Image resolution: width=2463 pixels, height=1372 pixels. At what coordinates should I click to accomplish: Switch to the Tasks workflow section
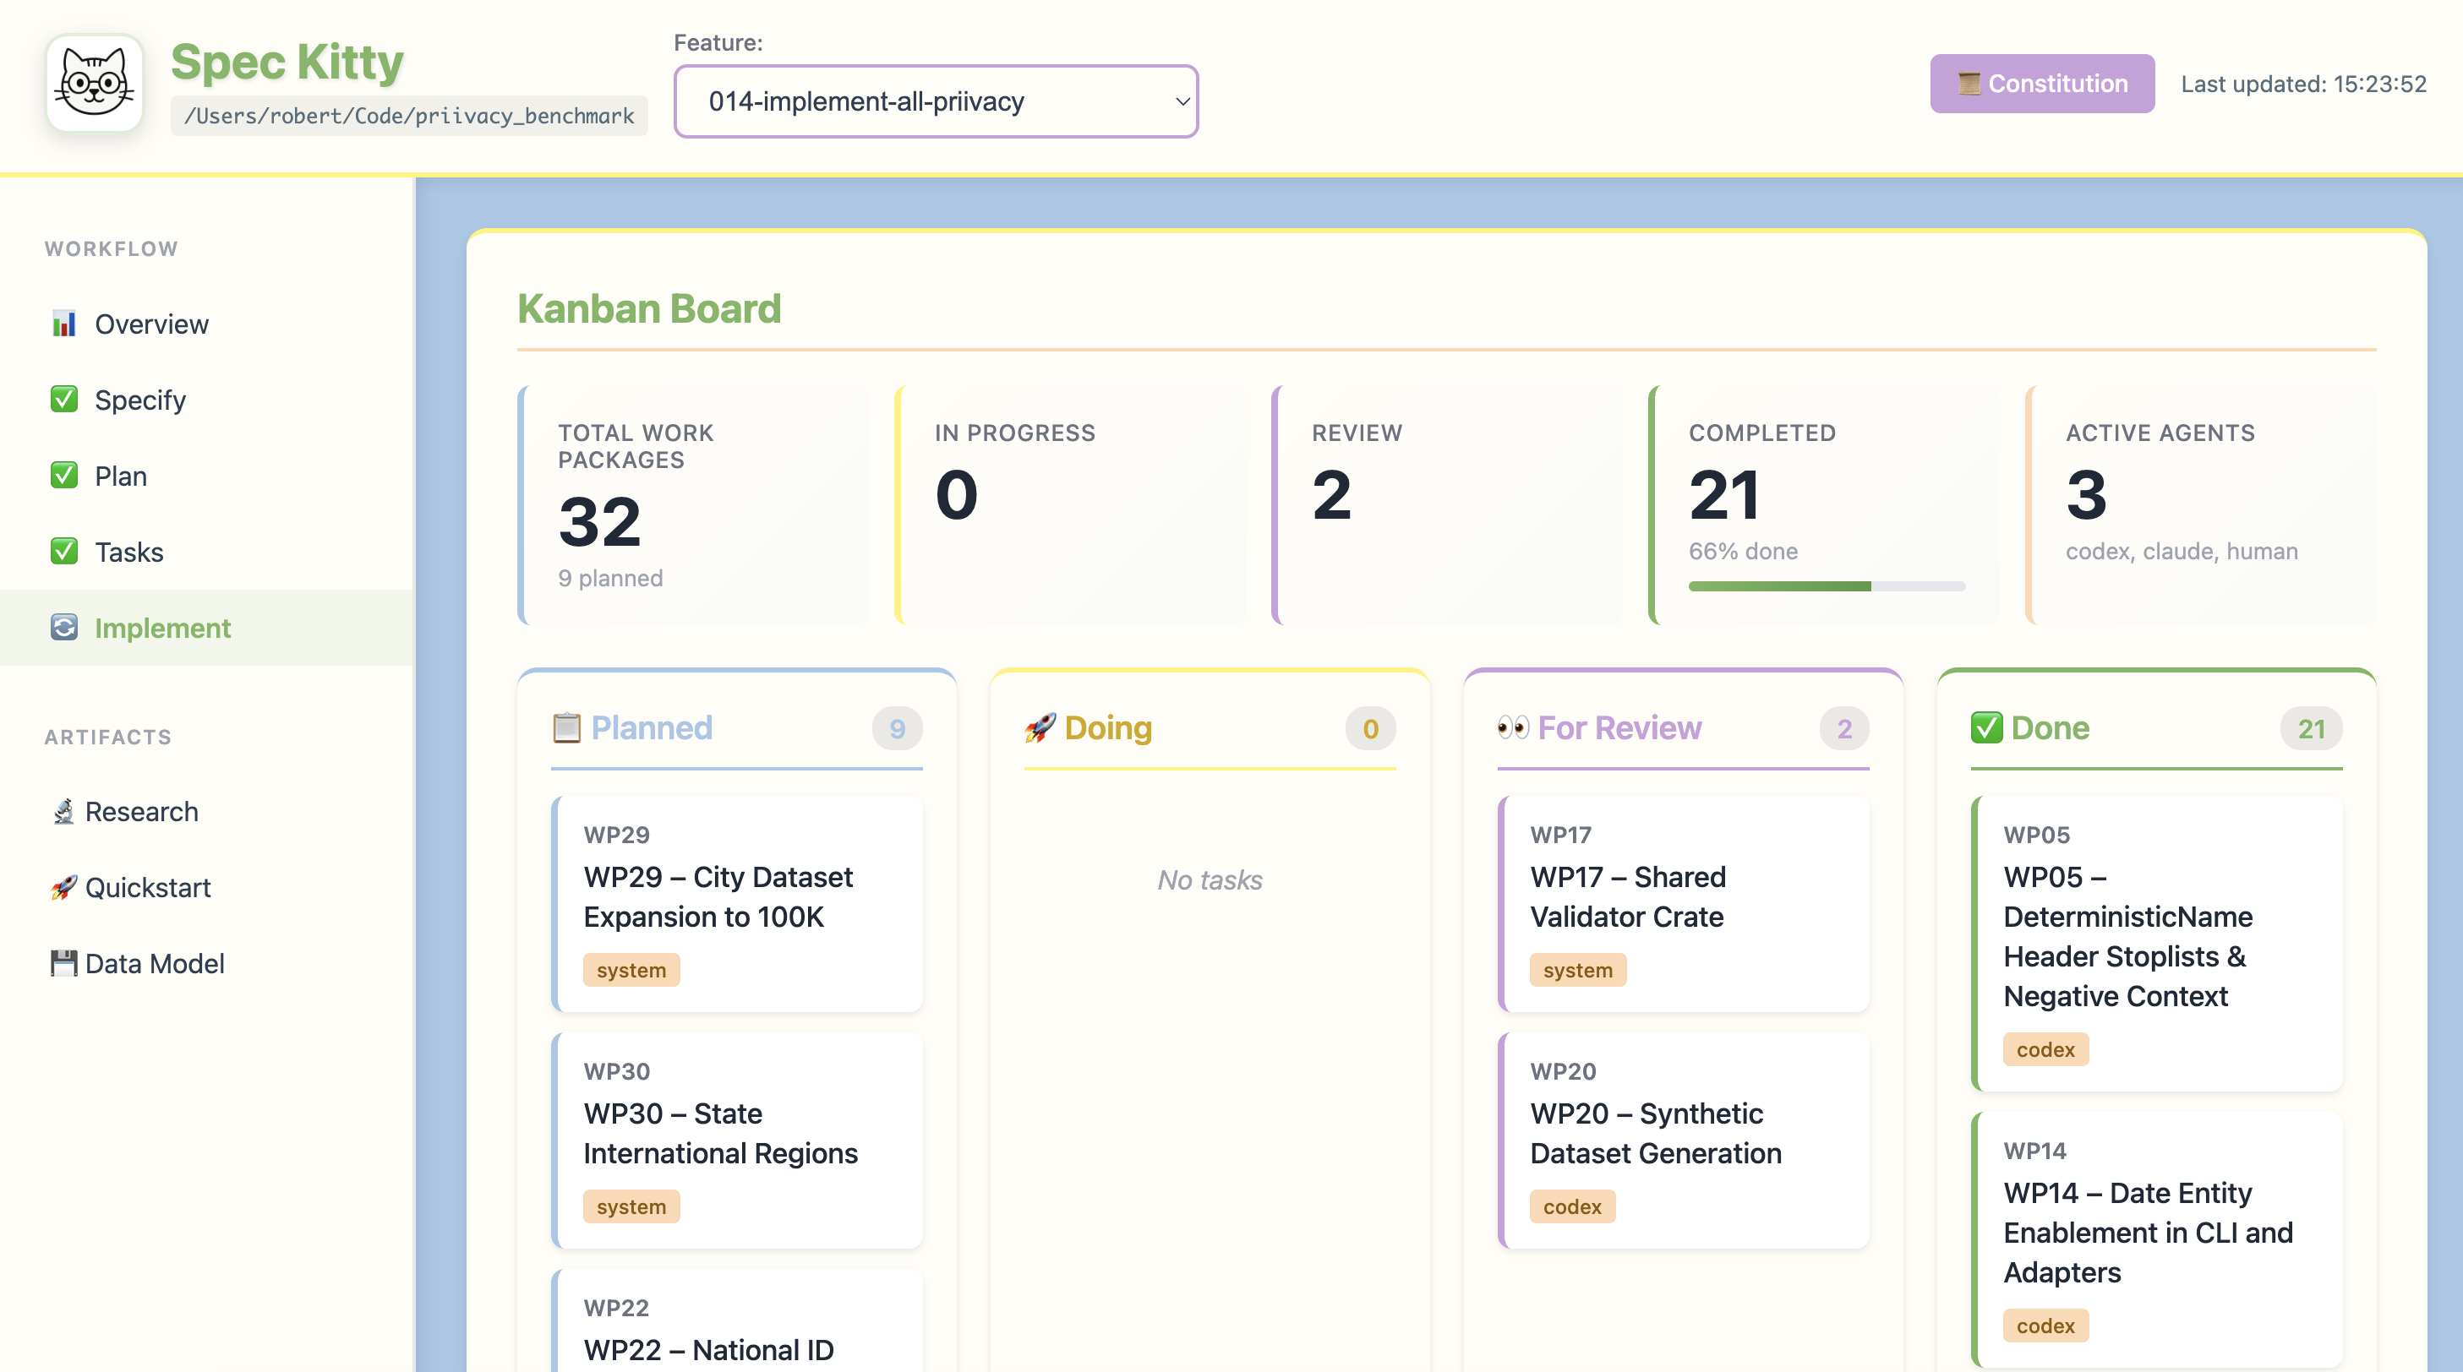point(129,552)
